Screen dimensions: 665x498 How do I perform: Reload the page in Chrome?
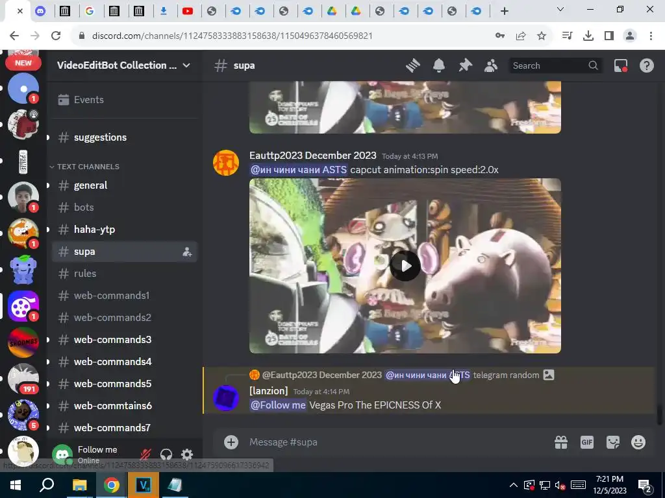pyautogui.click(x=56, y=36)
